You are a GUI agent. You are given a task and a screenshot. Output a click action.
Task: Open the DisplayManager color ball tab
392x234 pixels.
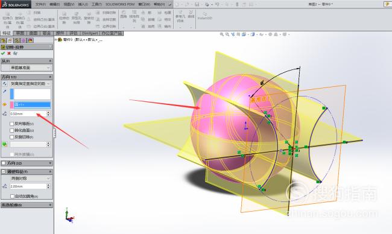click(31, 40)
